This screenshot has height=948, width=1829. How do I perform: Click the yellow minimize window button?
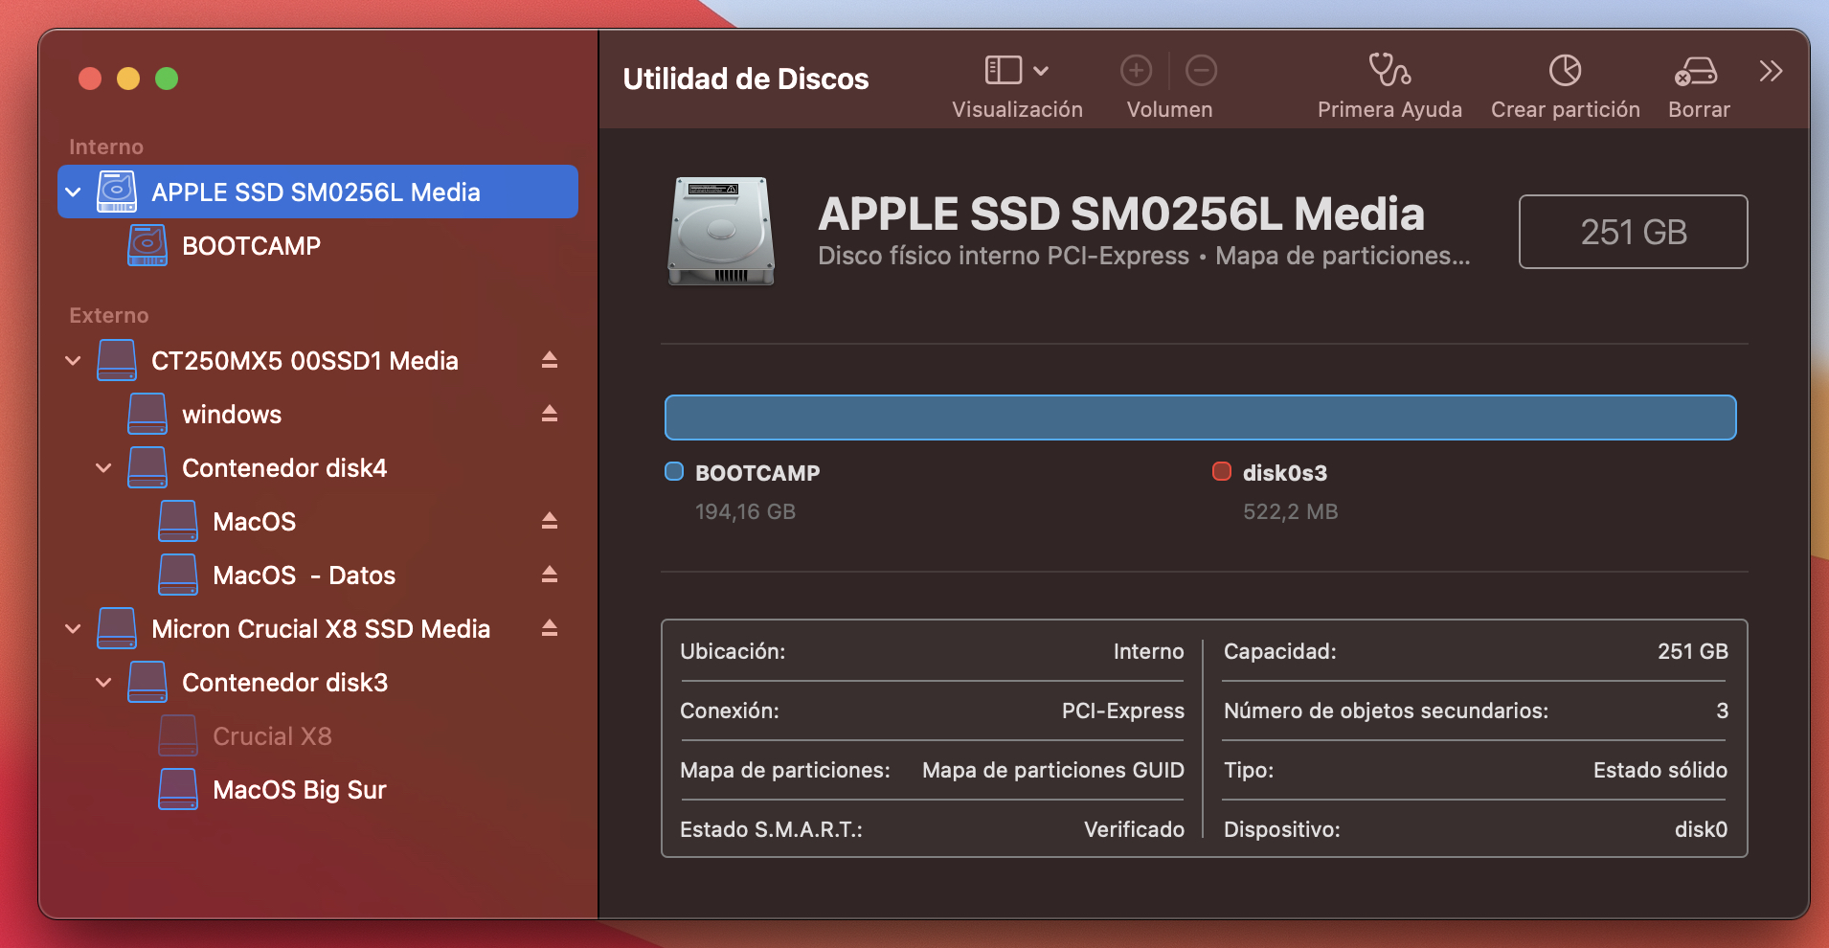(x=128, y=79)
